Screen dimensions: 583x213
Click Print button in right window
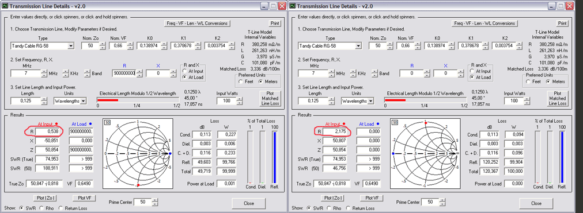tap(562, 24)
